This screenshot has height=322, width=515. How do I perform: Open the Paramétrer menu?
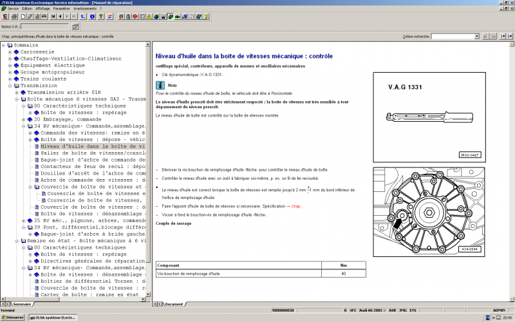[x=62, y=8]
